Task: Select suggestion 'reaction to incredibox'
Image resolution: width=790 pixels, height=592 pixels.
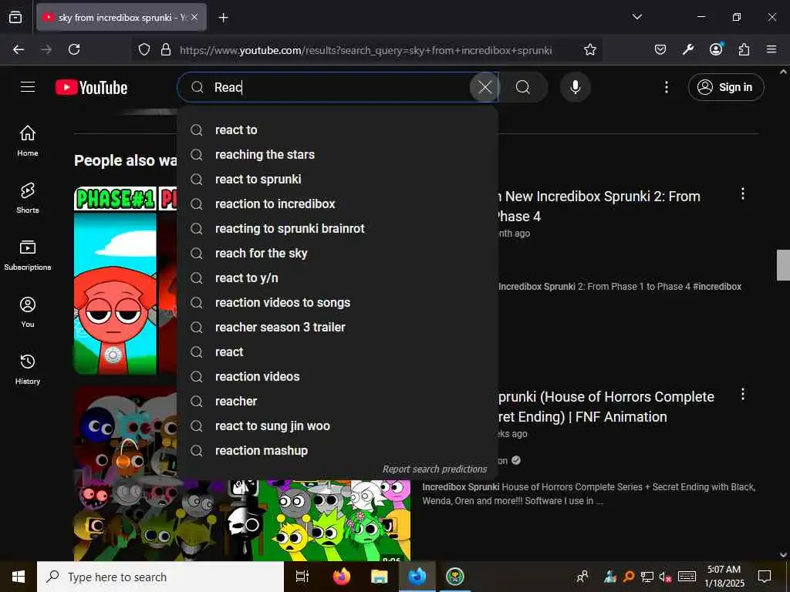Action: pos(338,203)
